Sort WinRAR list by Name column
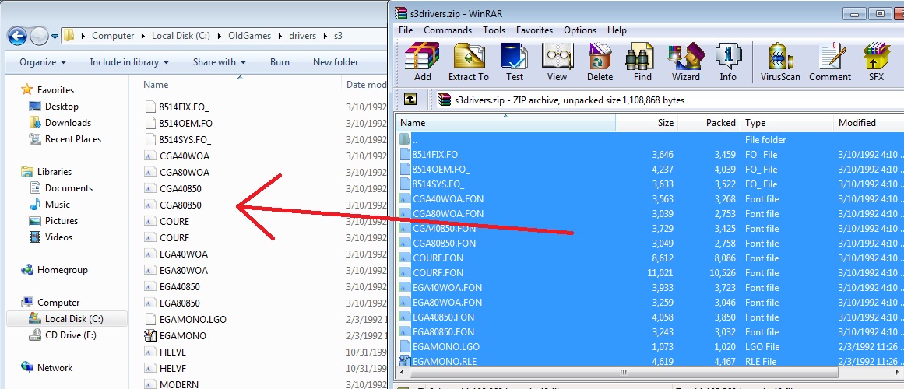Screen dimensions: 904x389 pos(505,123)
